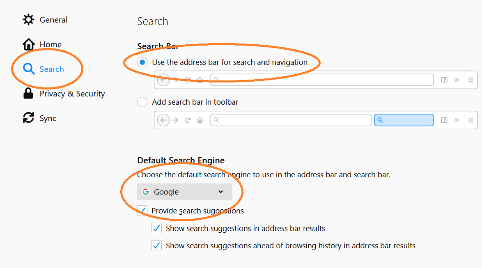
Task: Open the Google default search engine dropdown
Action: coord(184,192)
